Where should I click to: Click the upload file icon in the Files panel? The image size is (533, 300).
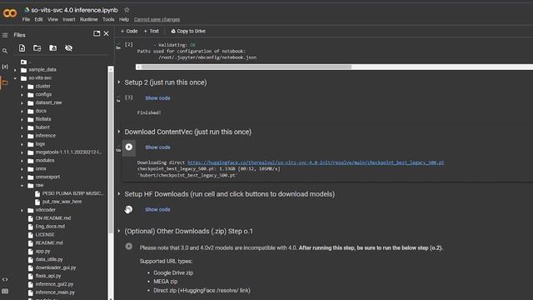22,48
